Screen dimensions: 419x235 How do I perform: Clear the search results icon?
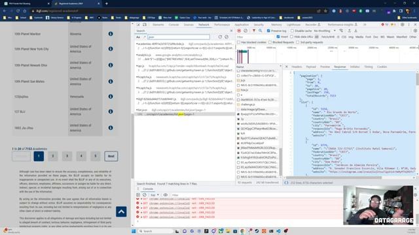227,37
